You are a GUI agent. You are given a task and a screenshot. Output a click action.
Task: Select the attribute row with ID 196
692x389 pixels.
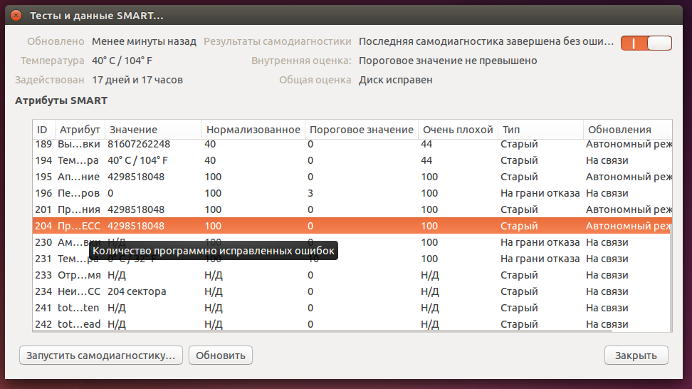point(285,193)
